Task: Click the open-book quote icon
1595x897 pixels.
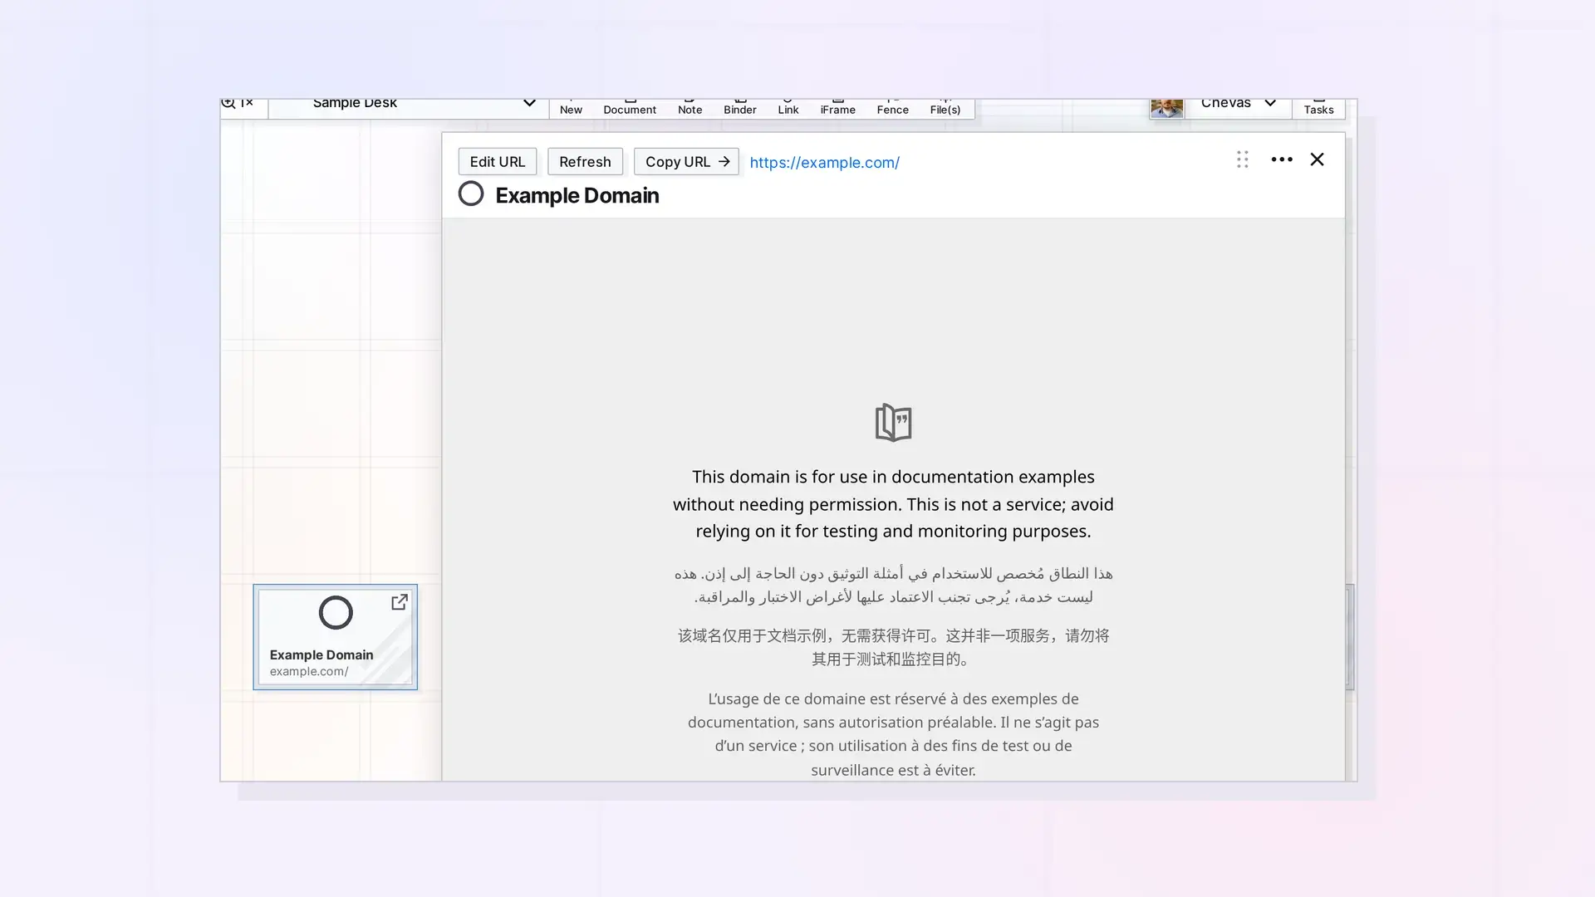Action: [893, 423]
